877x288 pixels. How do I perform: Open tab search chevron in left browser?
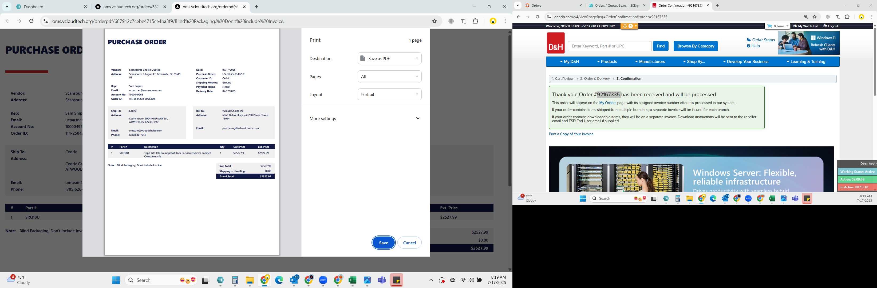(x=7, y=7)
